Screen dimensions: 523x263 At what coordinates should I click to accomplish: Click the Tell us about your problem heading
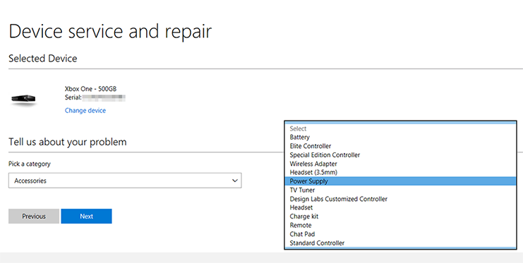[67, 142]
